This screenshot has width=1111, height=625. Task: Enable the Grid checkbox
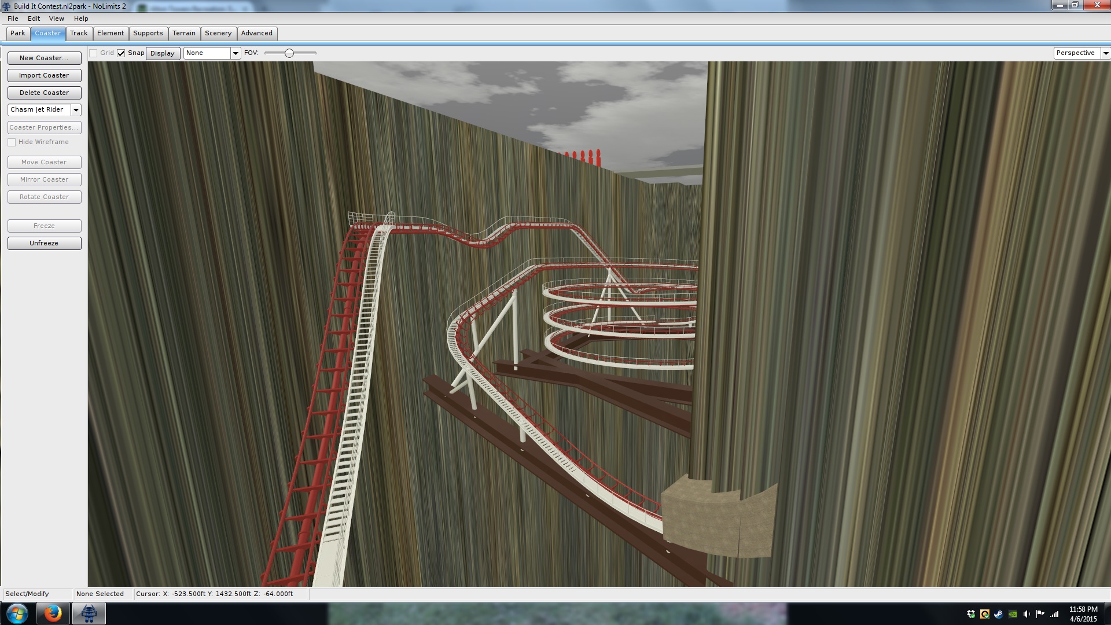(93, 53)
